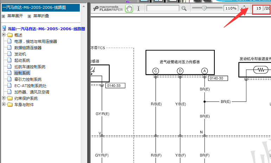
Task: Open the 起动系统 page
Action: point(22,60)
